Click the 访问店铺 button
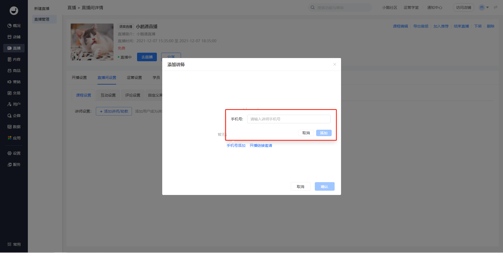 click(464, 7)
